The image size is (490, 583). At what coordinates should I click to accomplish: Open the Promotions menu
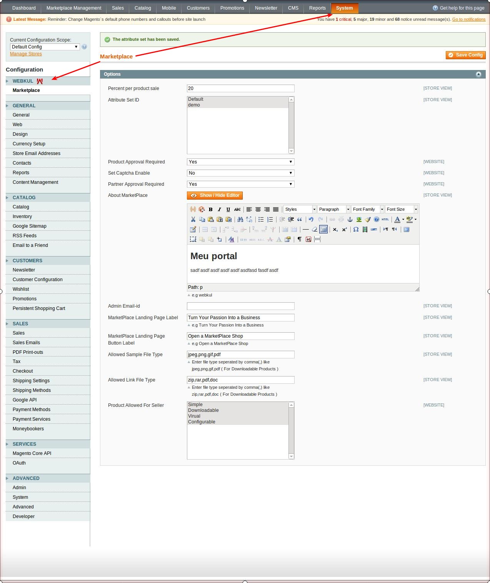pyautogui.click(x=232, y=8)
